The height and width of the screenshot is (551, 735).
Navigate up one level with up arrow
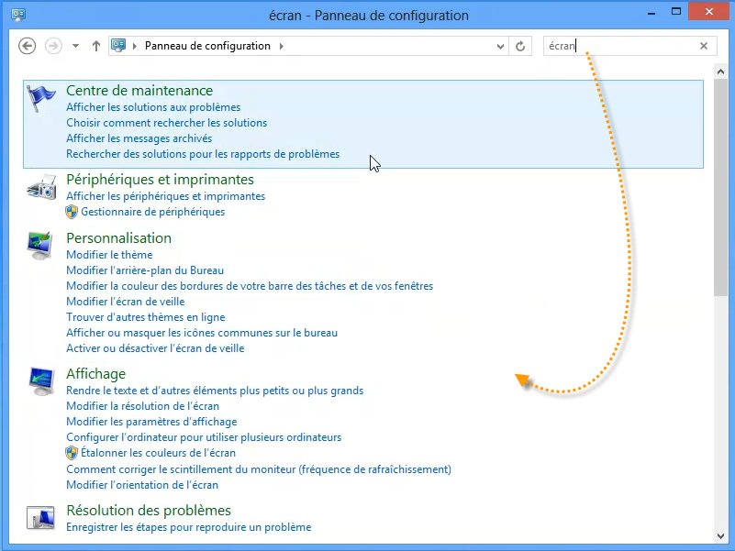coord(96,46)
